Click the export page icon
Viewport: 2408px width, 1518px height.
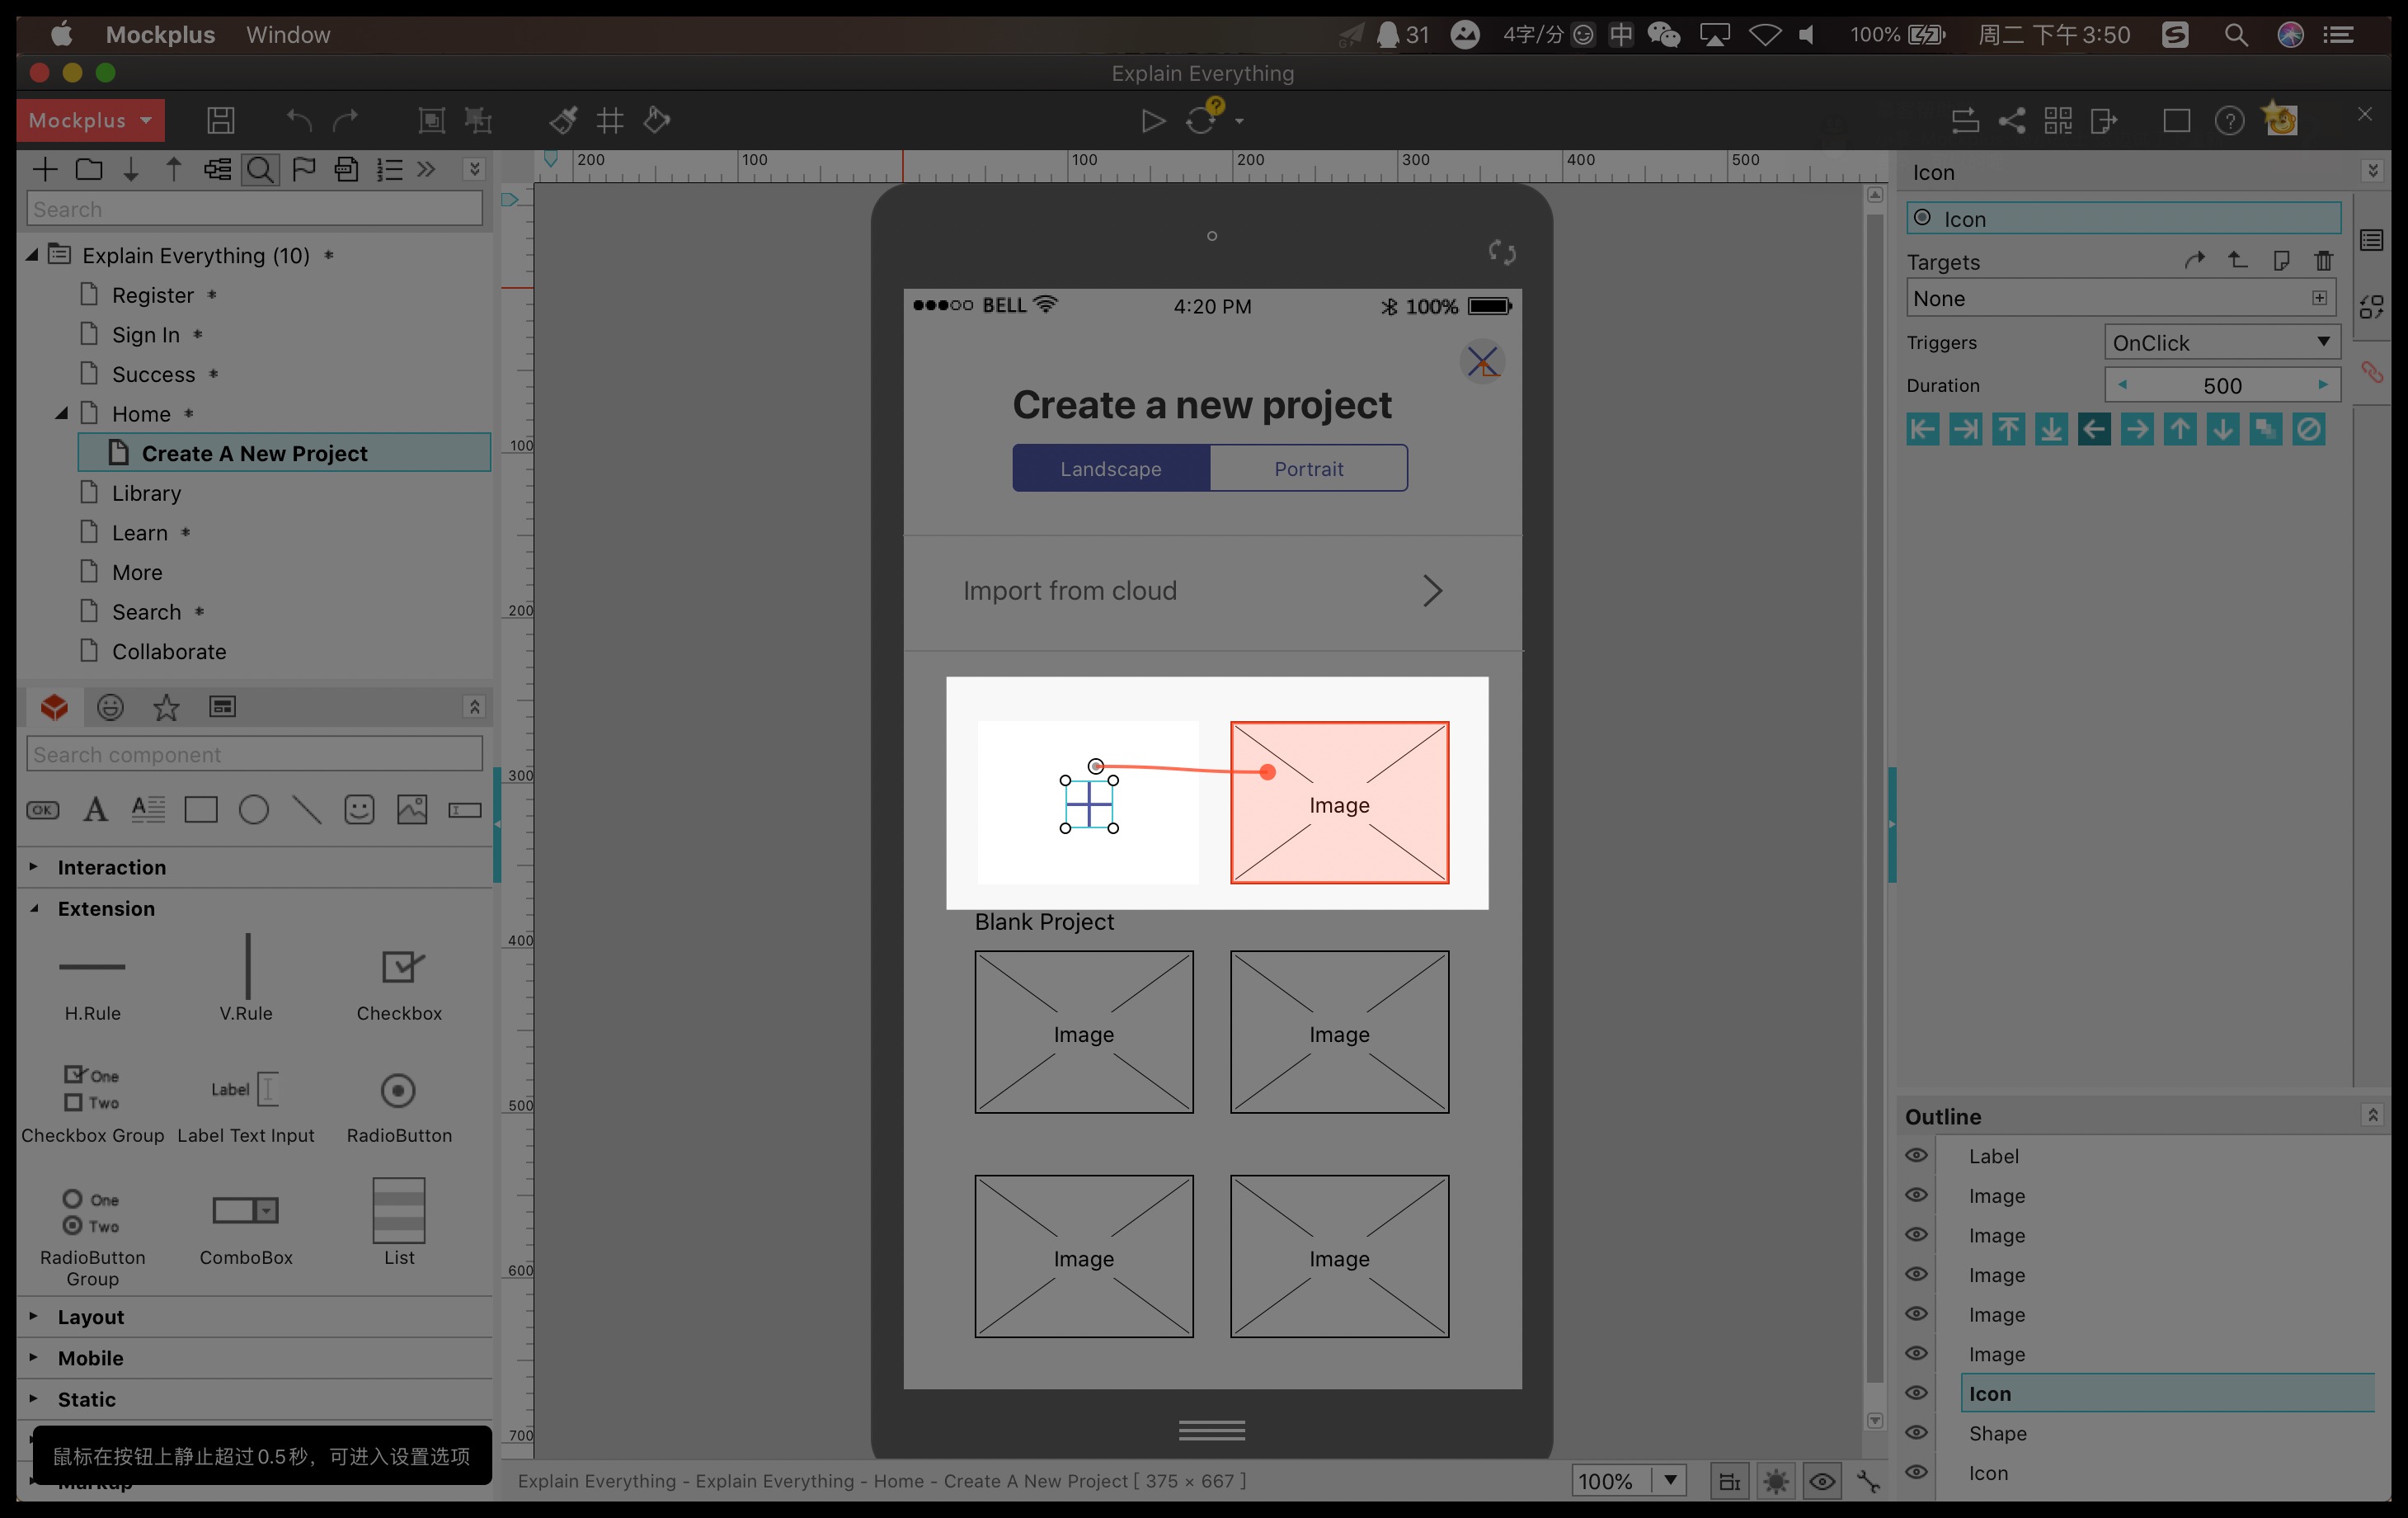(x=2104, y=121)
